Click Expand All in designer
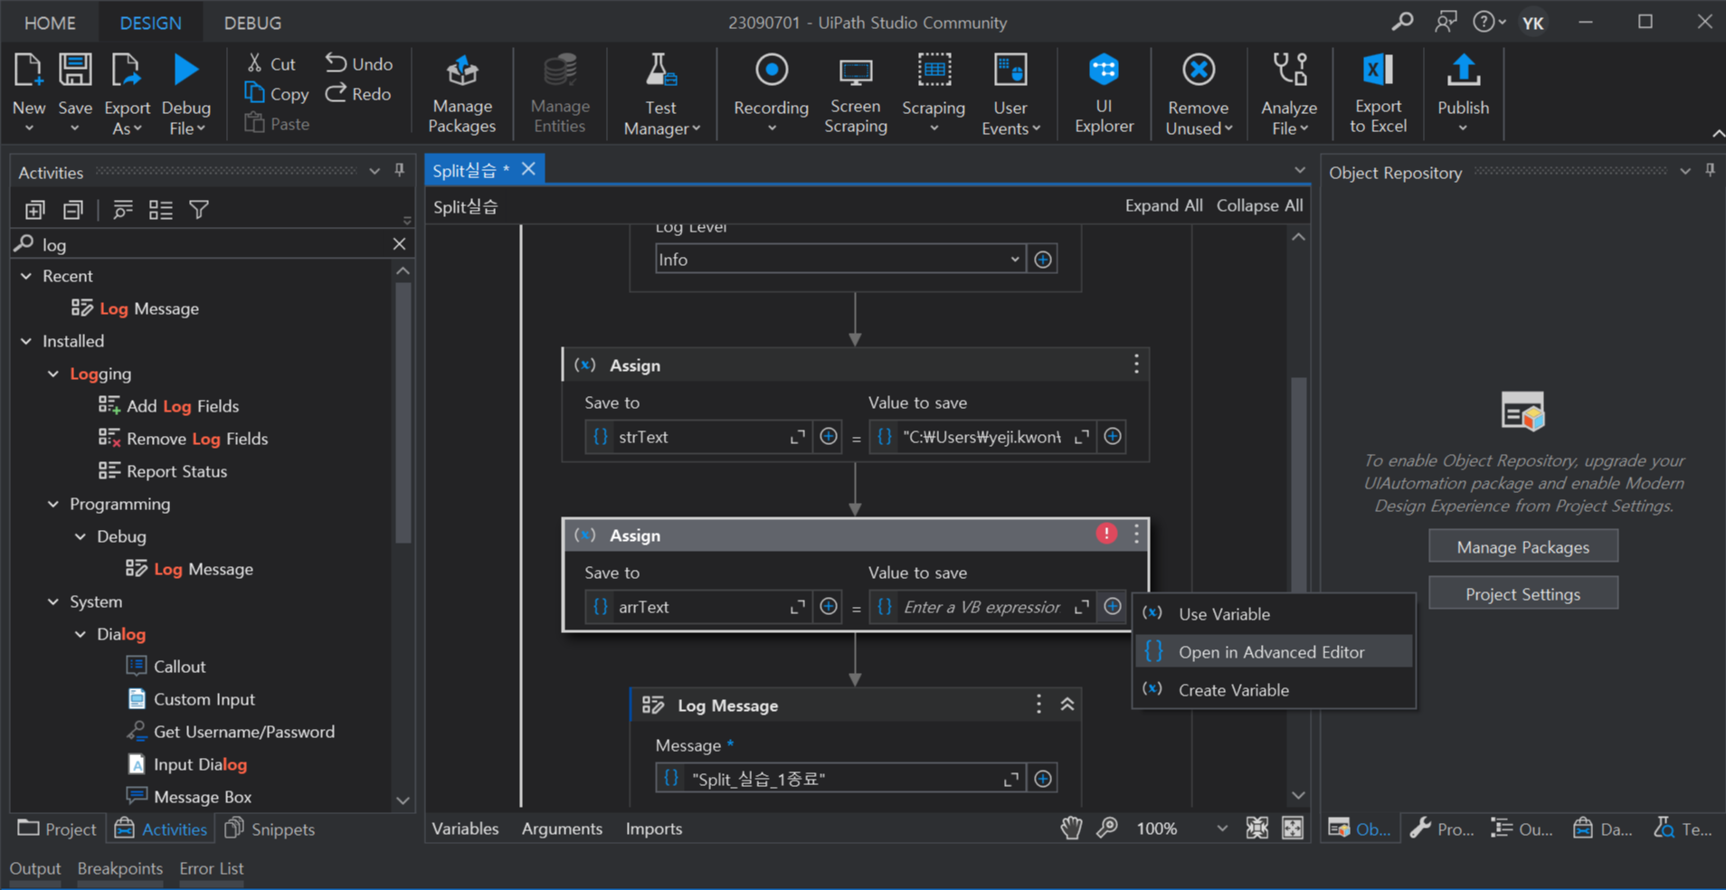 pos(1163,205)
